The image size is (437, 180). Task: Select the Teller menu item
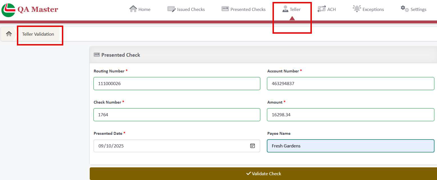point(291,9)
